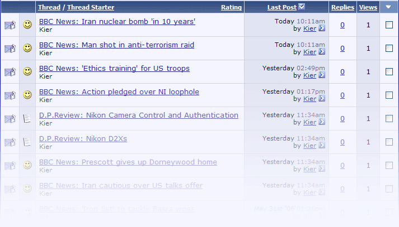Click go-to-last-post arrow for Iran nuclear bomb thread

tap(322, 28)
